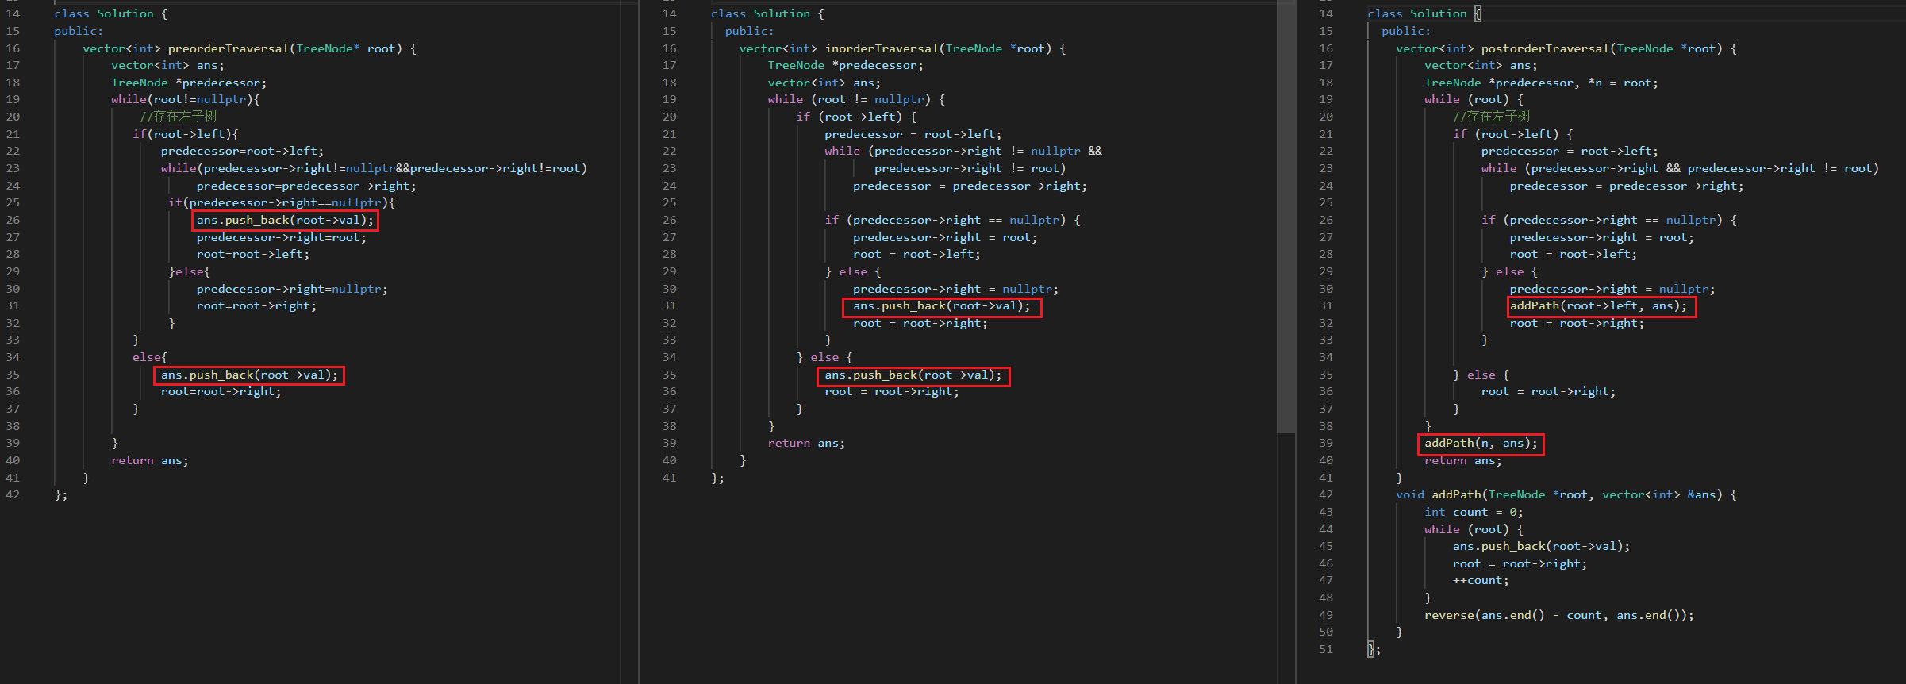Click root = root->right; on postorder line 46
Screen dimensions: 1906x684
point(1520,564)
